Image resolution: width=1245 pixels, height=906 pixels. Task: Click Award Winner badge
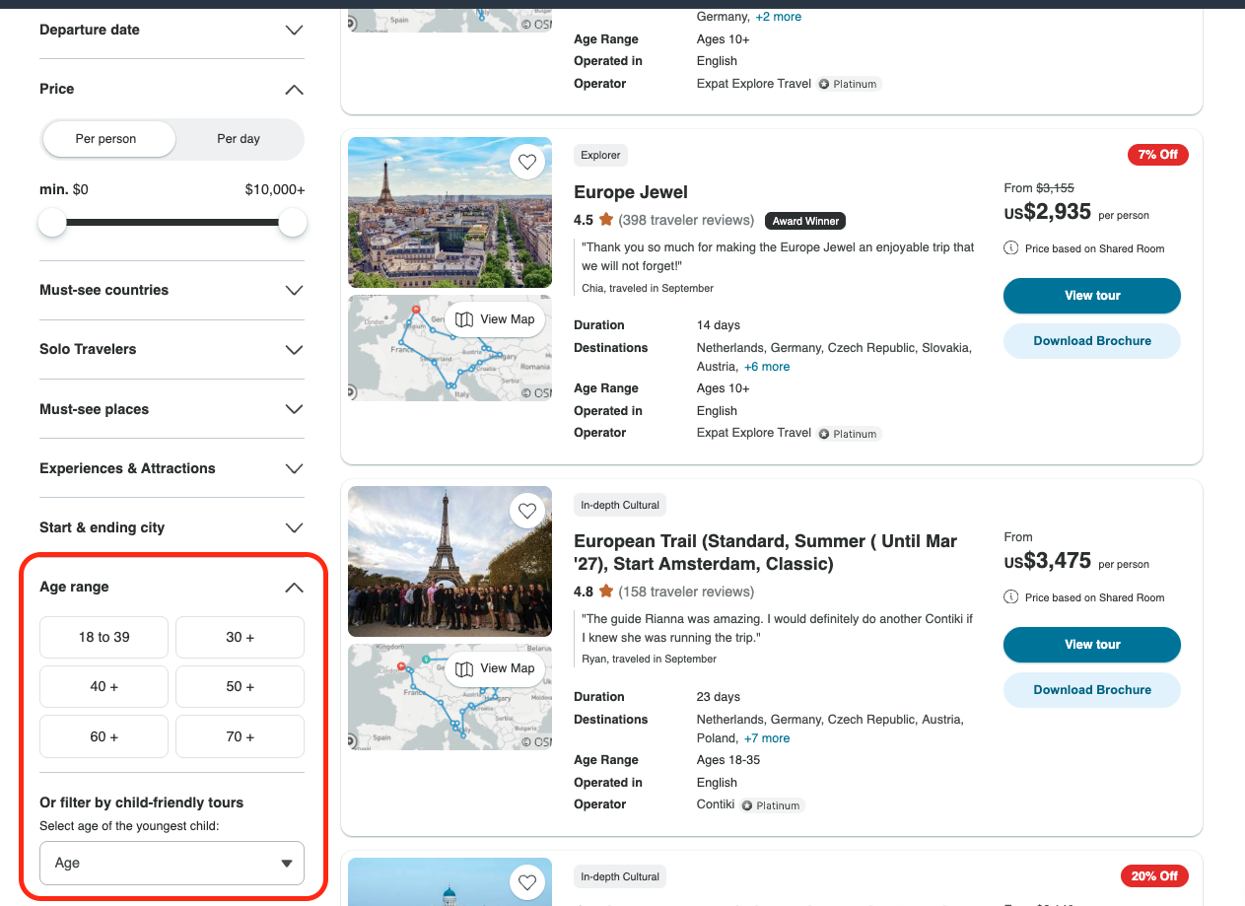click(x=805, y=221)
